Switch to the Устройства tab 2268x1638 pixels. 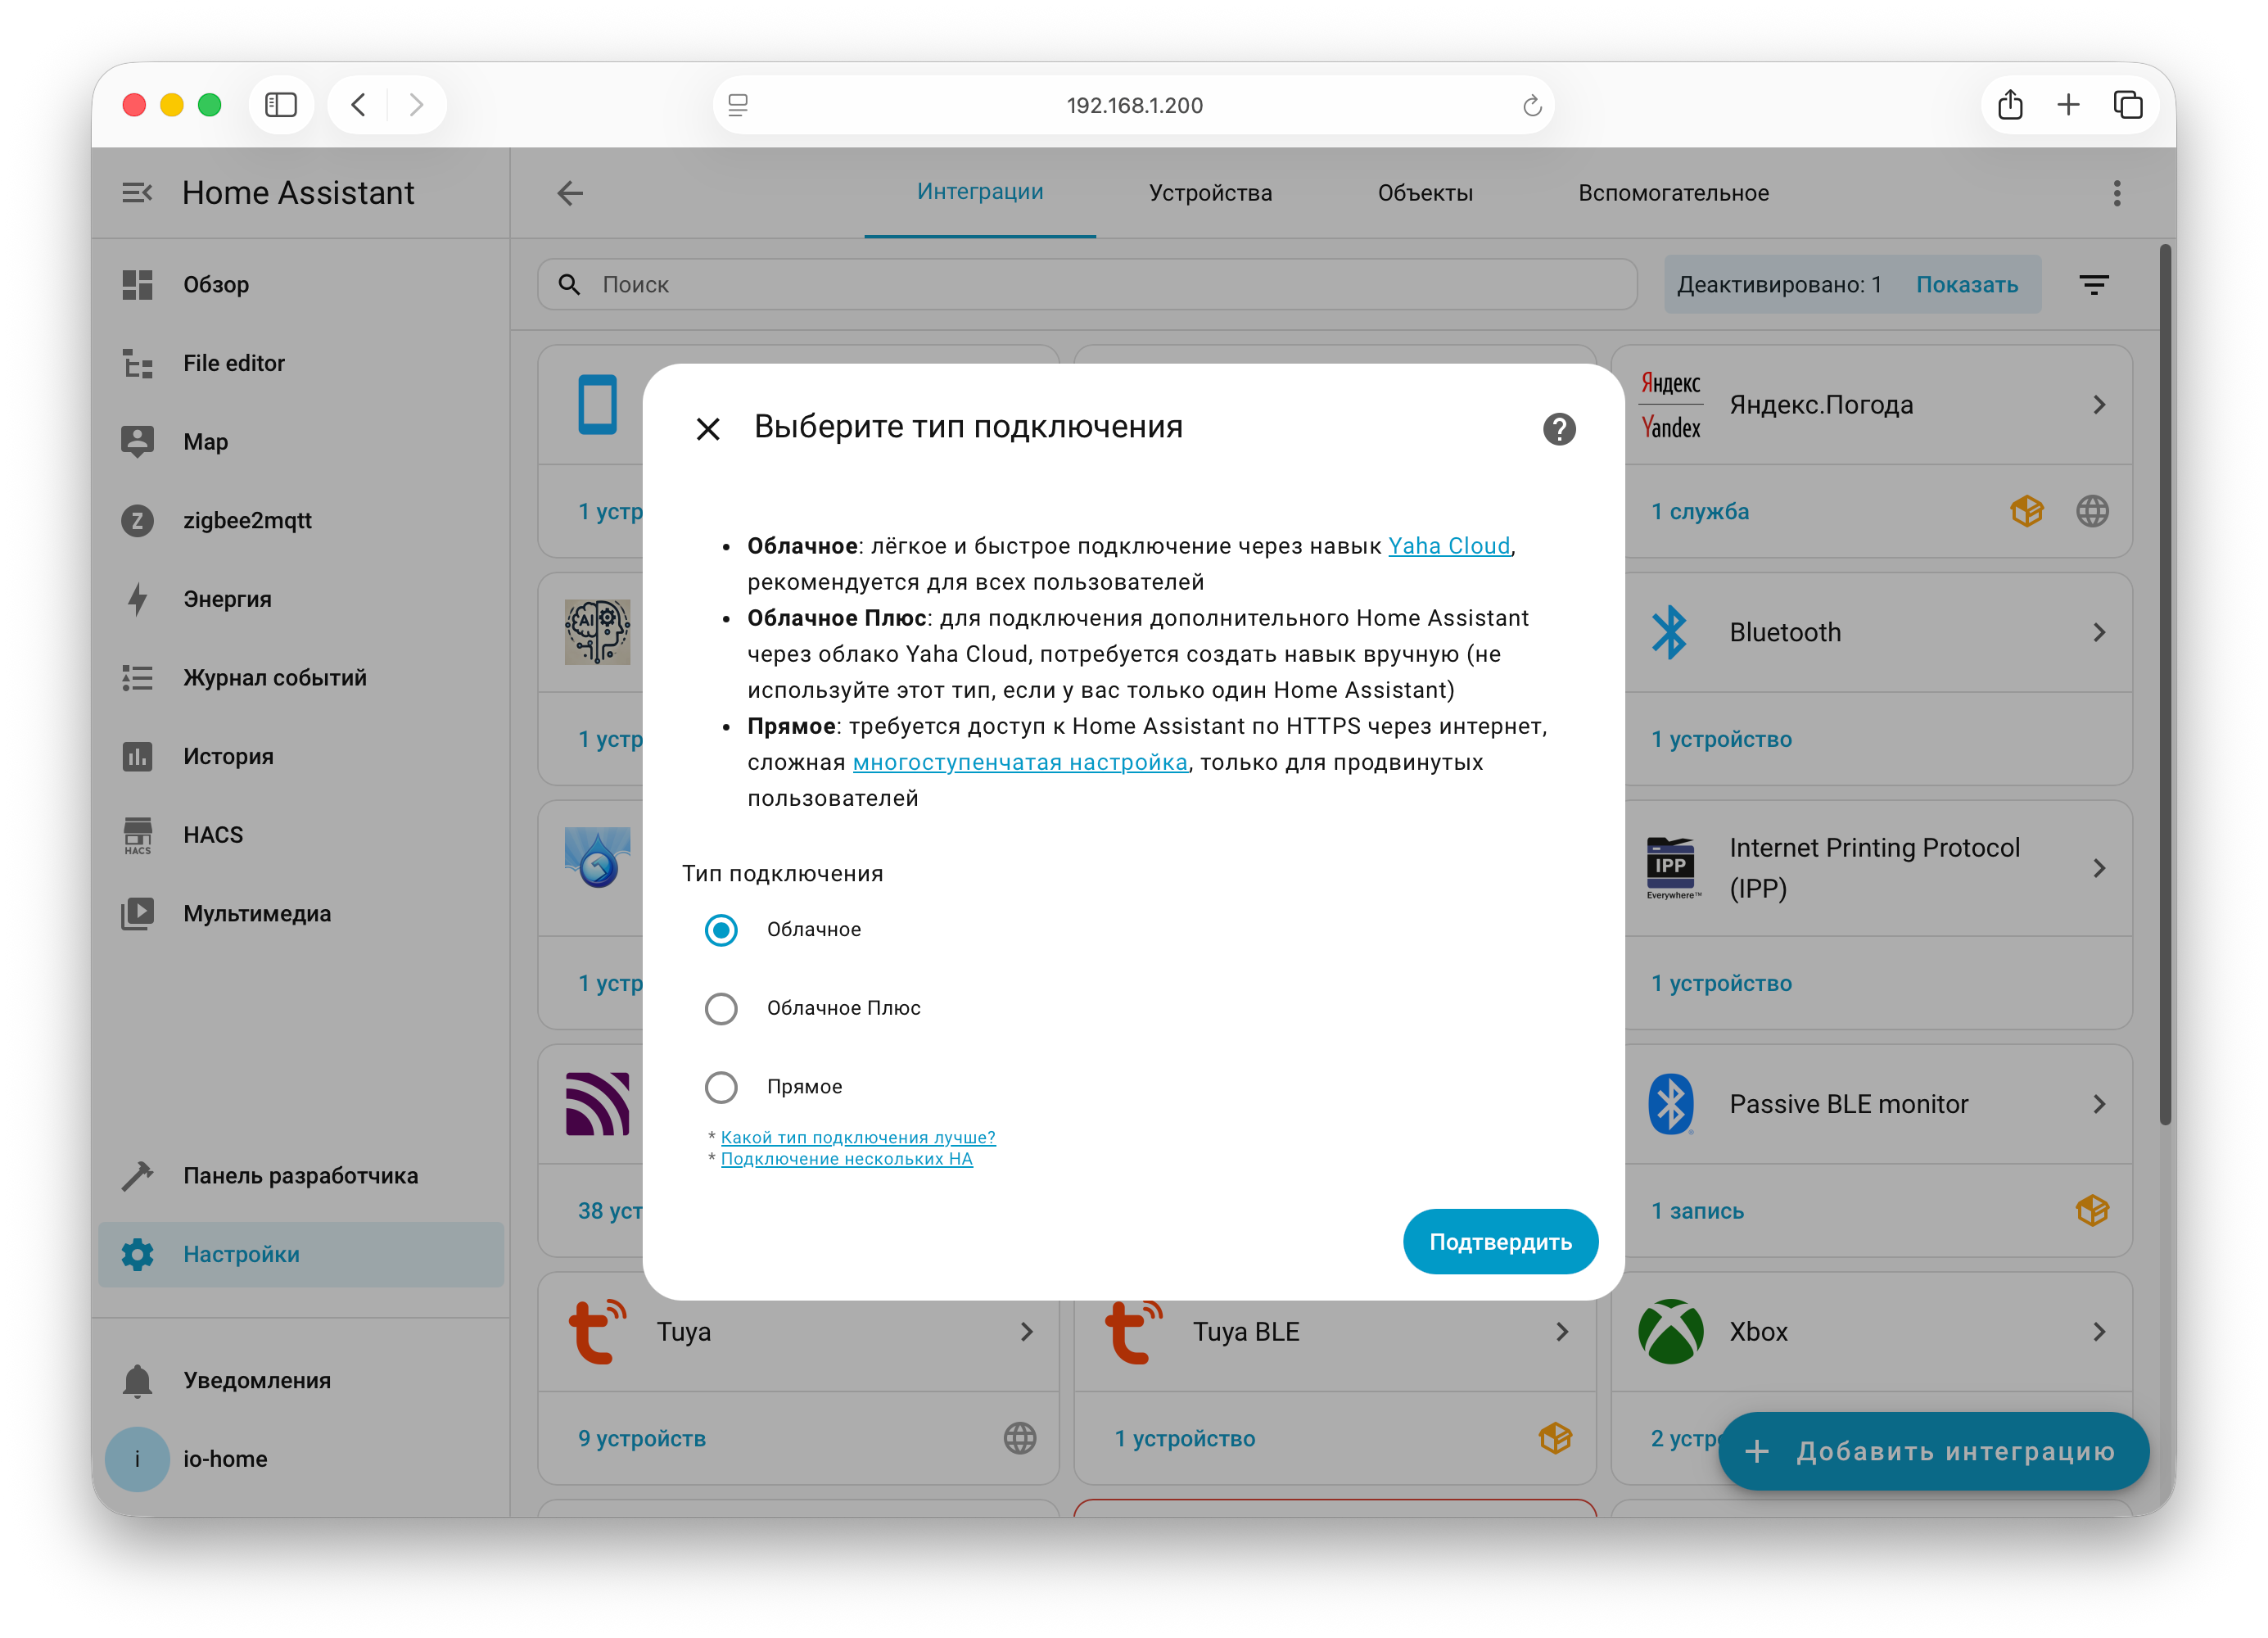point(1210,193)
